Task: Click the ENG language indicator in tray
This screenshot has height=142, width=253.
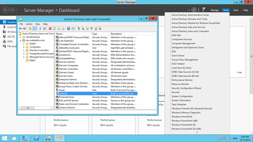Action: [x=235, y=139]
